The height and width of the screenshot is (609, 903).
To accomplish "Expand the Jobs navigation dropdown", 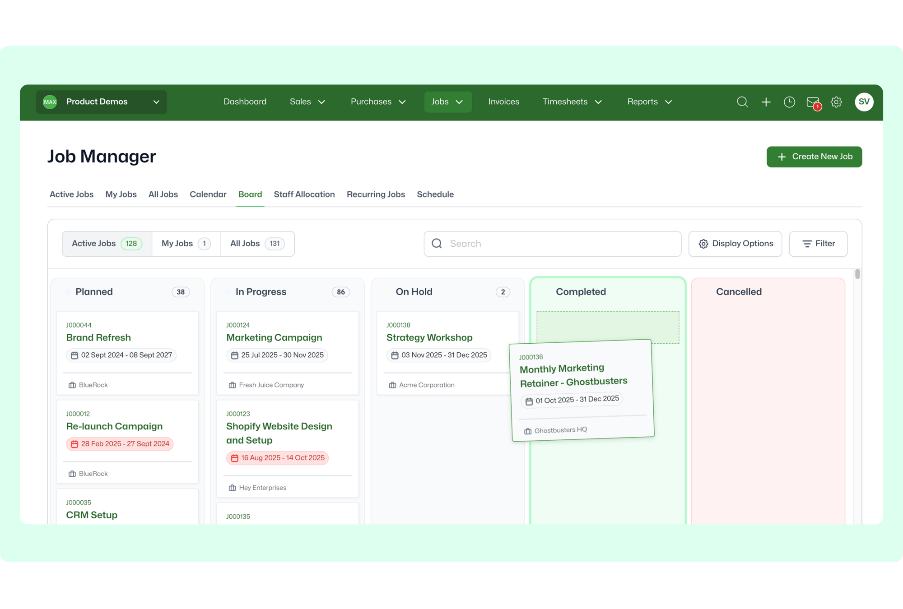I will coord(448,102).
